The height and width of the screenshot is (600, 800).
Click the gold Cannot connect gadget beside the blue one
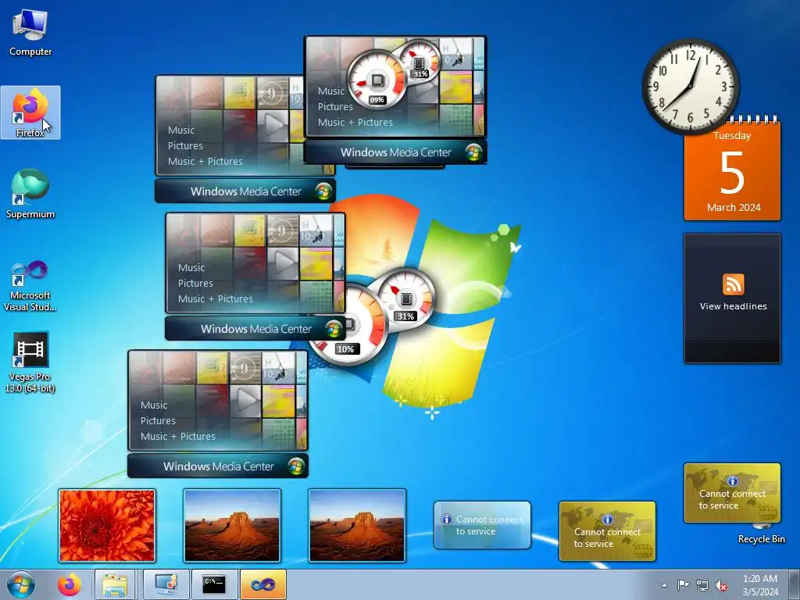(x=607, y=531)
